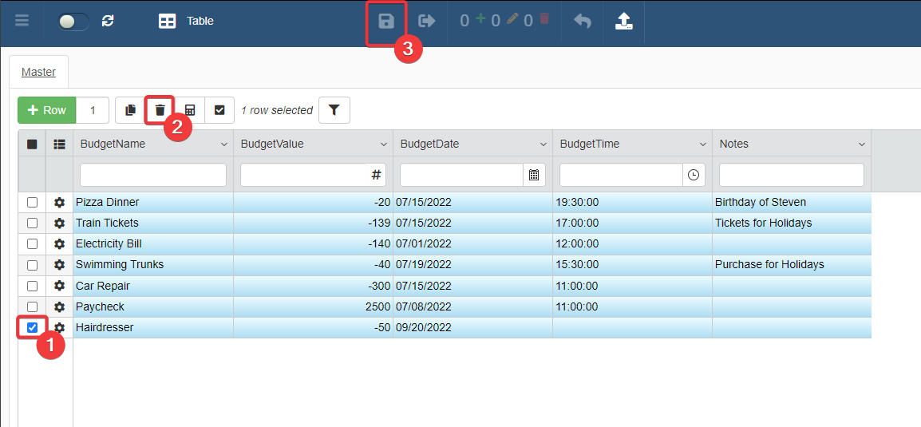Open gear settings for Pizza Dinner row
The height and width of the screenshot is (427, 921).
pos(59,203)
